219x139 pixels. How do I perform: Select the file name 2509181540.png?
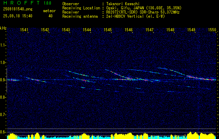[x=18, y=9]
